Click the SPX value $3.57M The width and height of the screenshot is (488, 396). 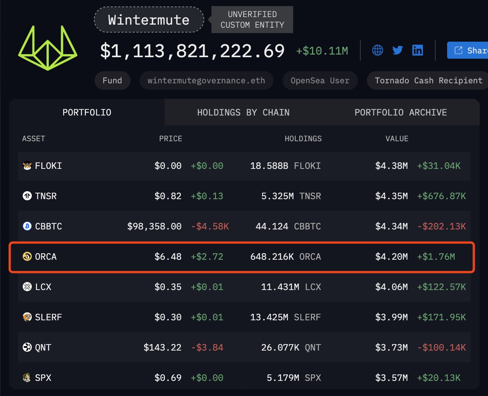coord(392,378)
